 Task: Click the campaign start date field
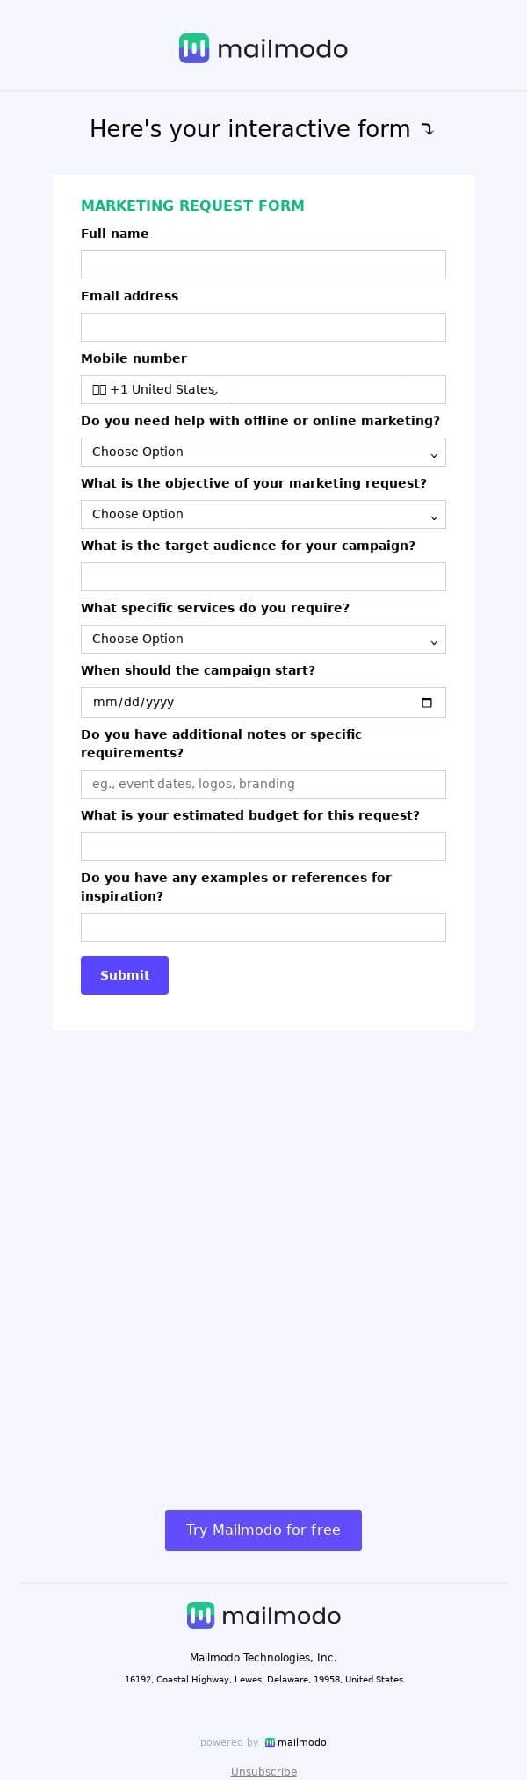pyautogui.click(x=246, y=702)
